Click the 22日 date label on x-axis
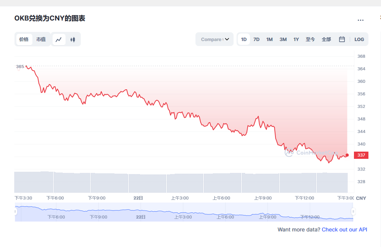Screen dimensions: 381x247 [x=138, y=198]
